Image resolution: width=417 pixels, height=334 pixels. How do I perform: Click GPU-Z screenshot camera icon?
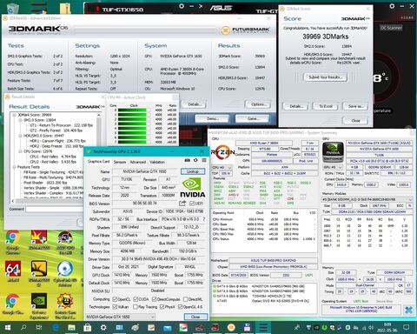188,160
